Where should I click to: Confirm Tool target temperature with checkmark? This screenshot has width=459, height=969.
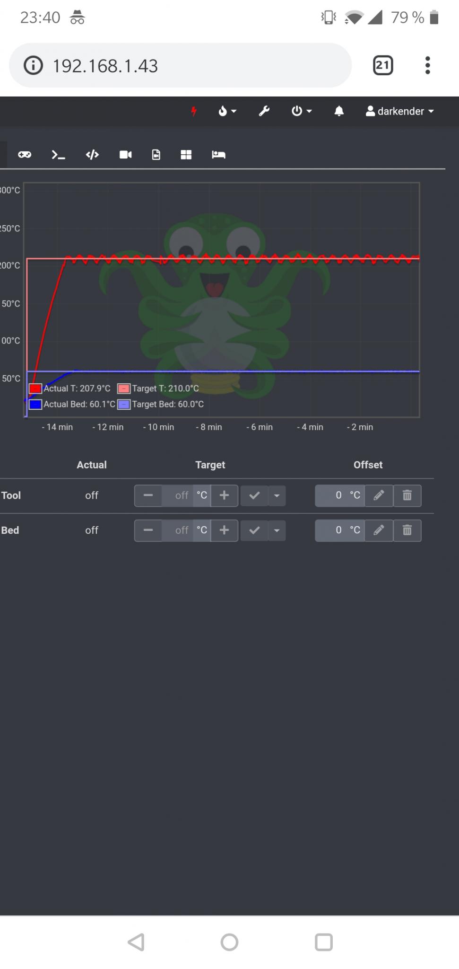[254, 495]
